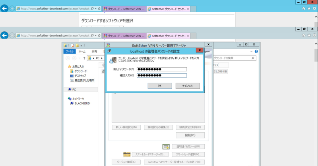
Task: Open Explorer quick access toolbar dropdown arrow
Action: 81,46
